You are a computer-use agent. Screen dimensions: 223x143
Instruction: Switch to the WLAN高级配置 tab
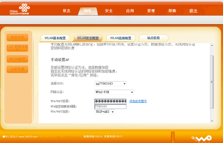[121, 38]
